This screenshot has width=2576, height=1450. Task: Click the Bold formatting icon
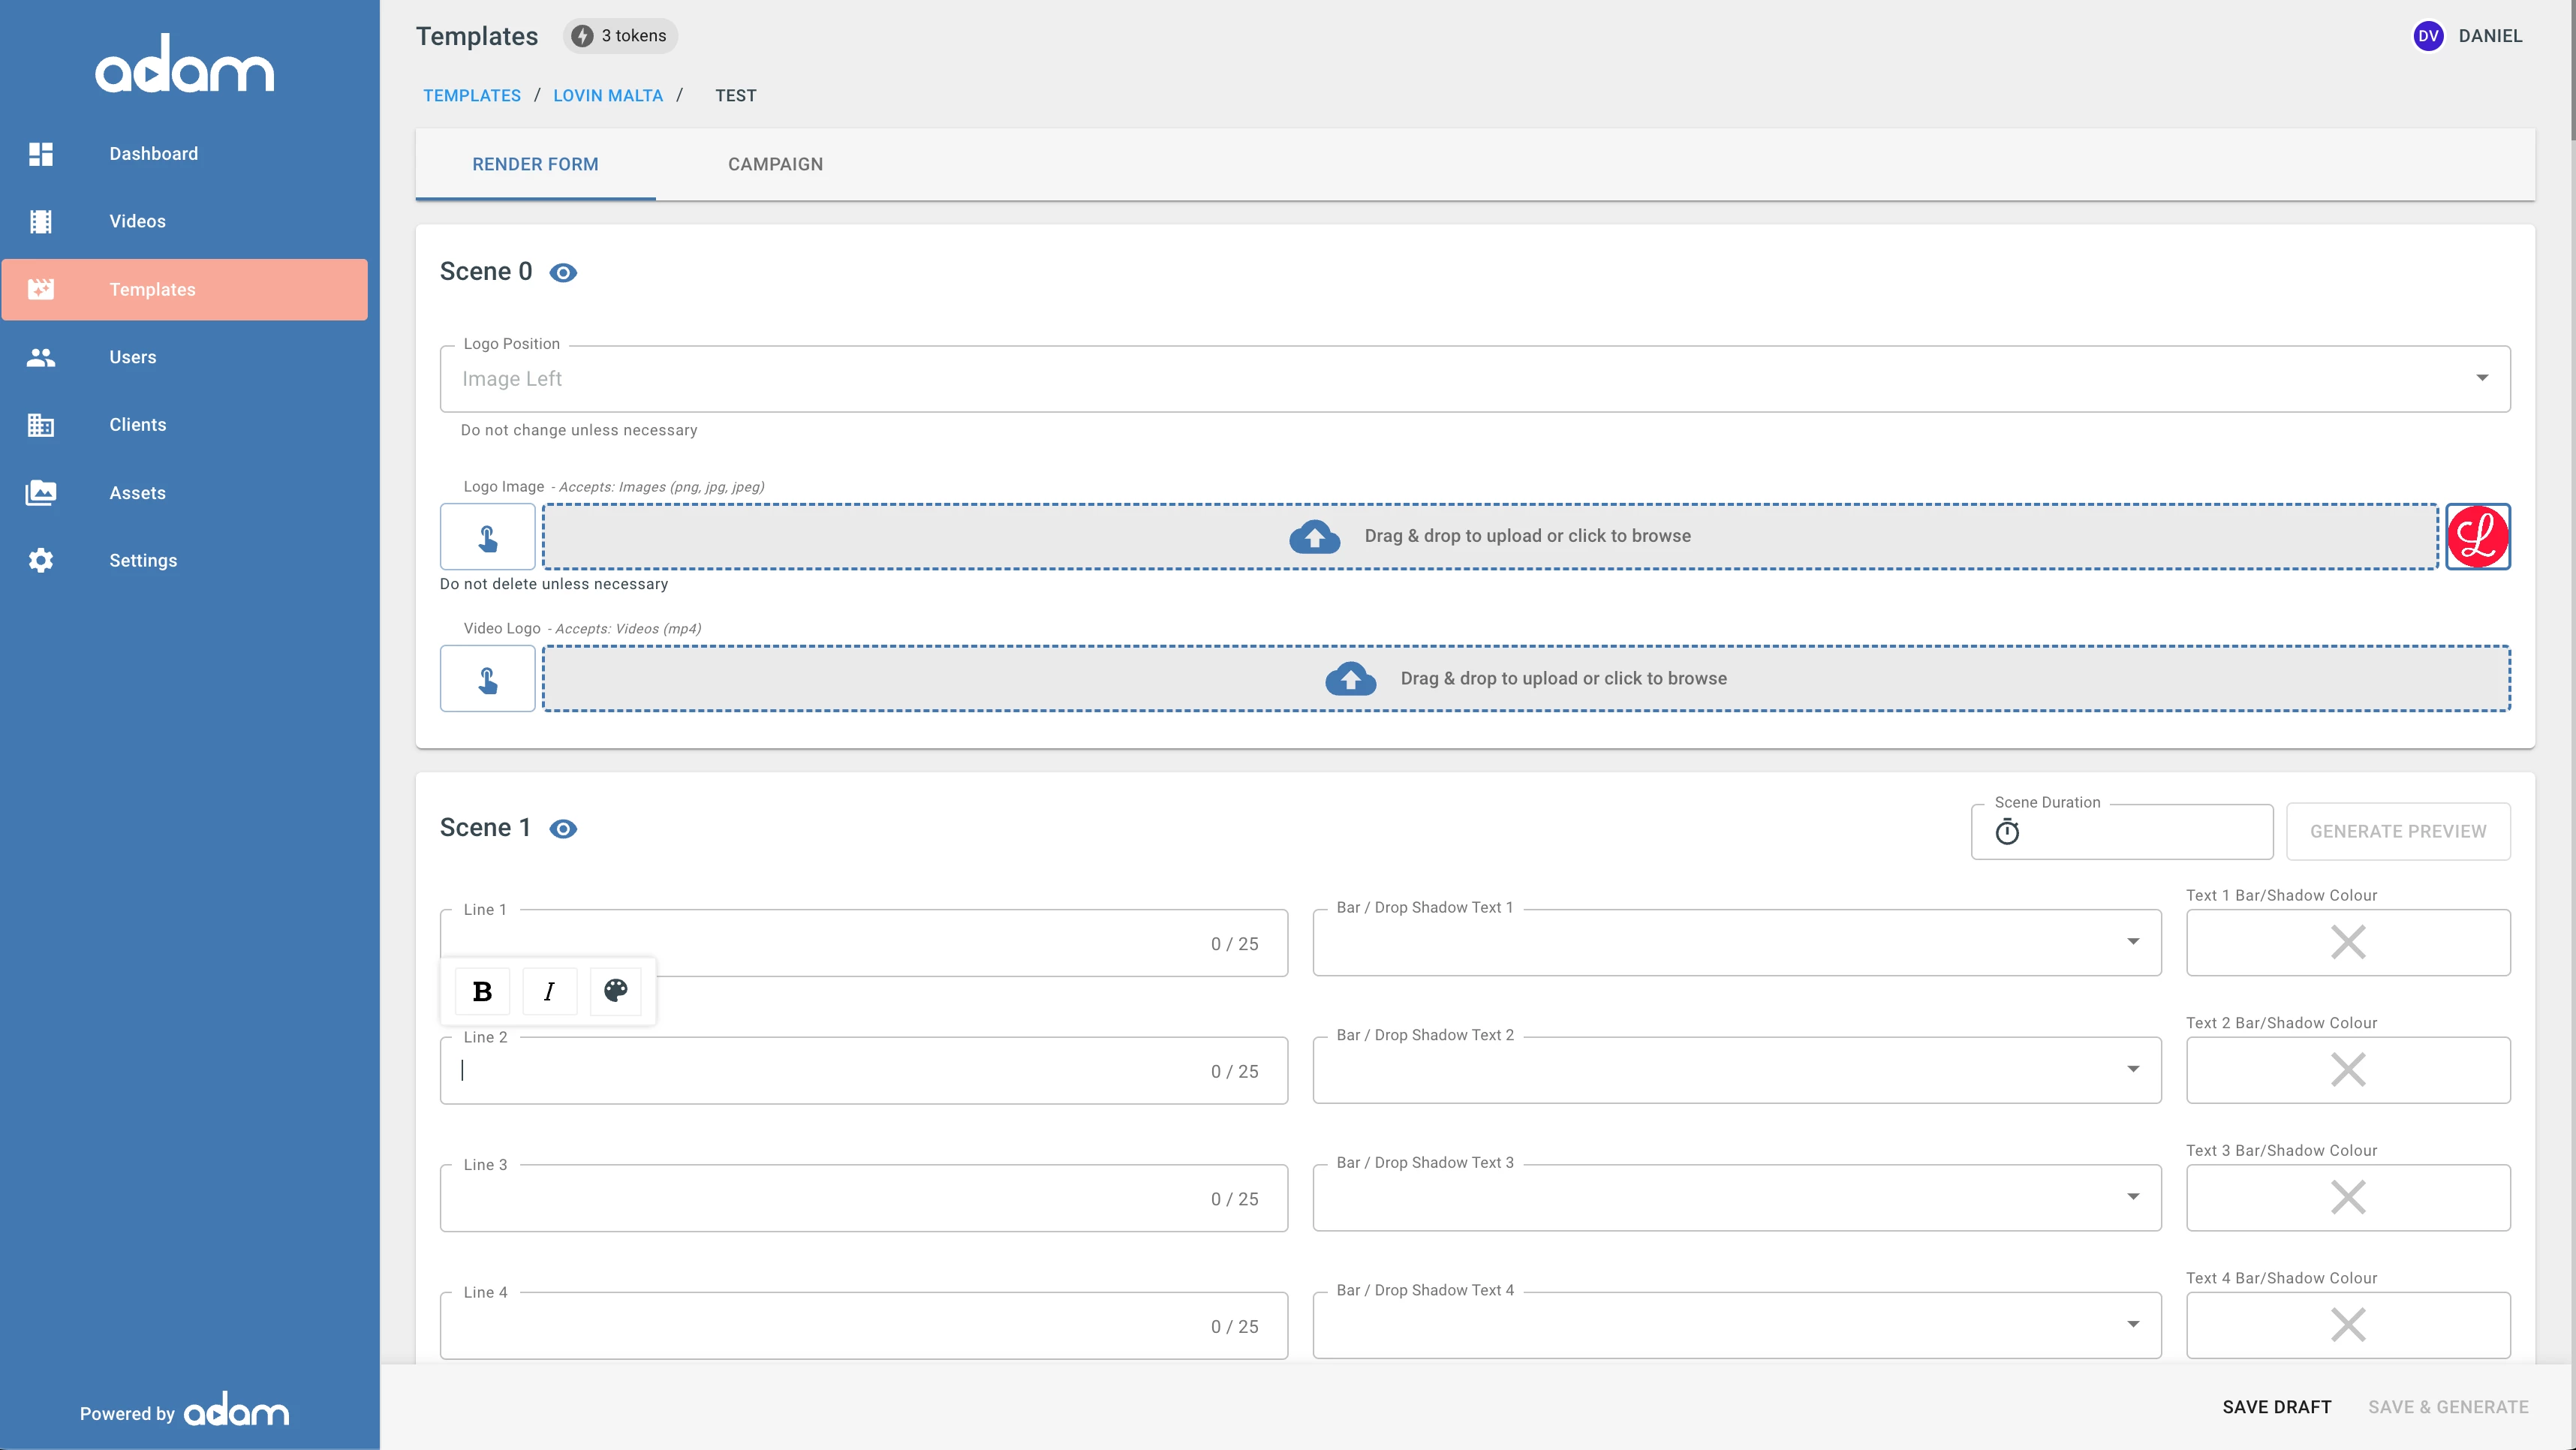click(x=482, y=991)
